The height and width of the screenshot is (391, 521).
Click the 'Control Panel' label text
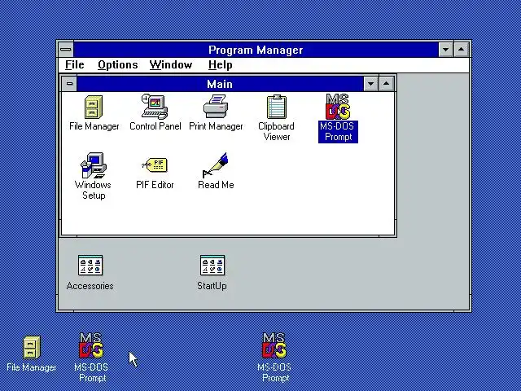tap(155, 126)
